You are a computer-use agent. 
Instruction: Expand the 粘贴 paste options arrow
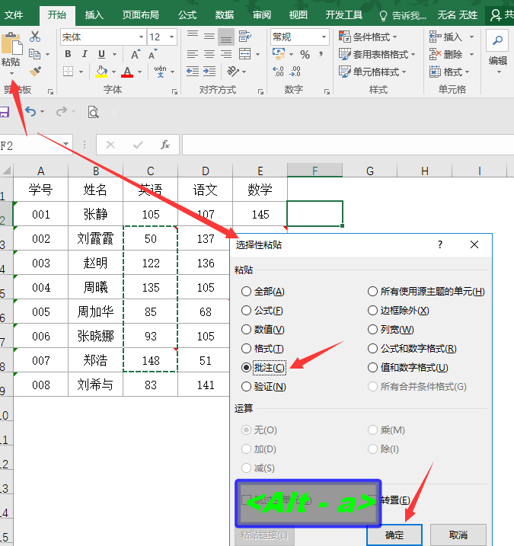click(x=11, y=73)
